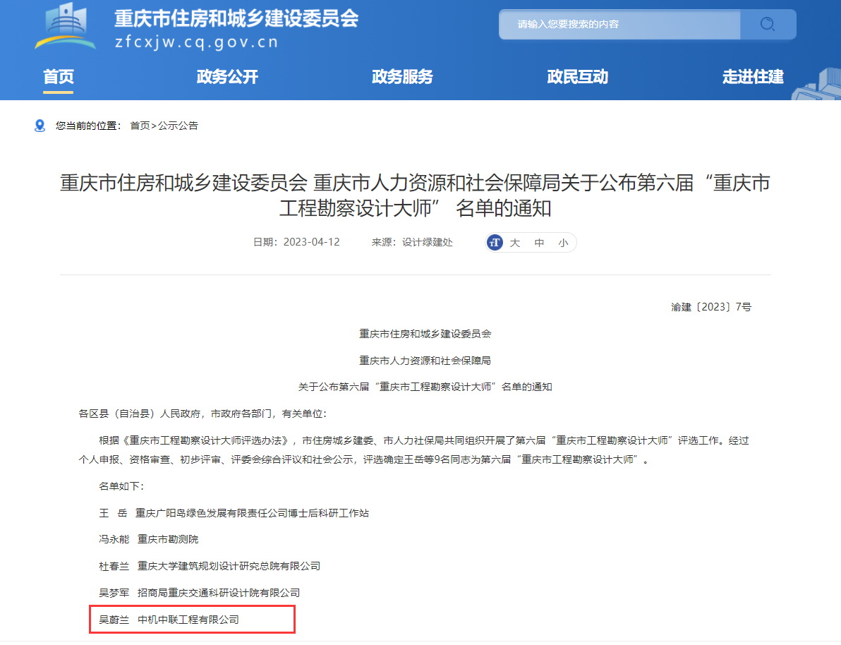Viewport: 841px width, 645px height.
Task: Click inside the search input box
Action: pyautogui.click(x=619, y=24)
